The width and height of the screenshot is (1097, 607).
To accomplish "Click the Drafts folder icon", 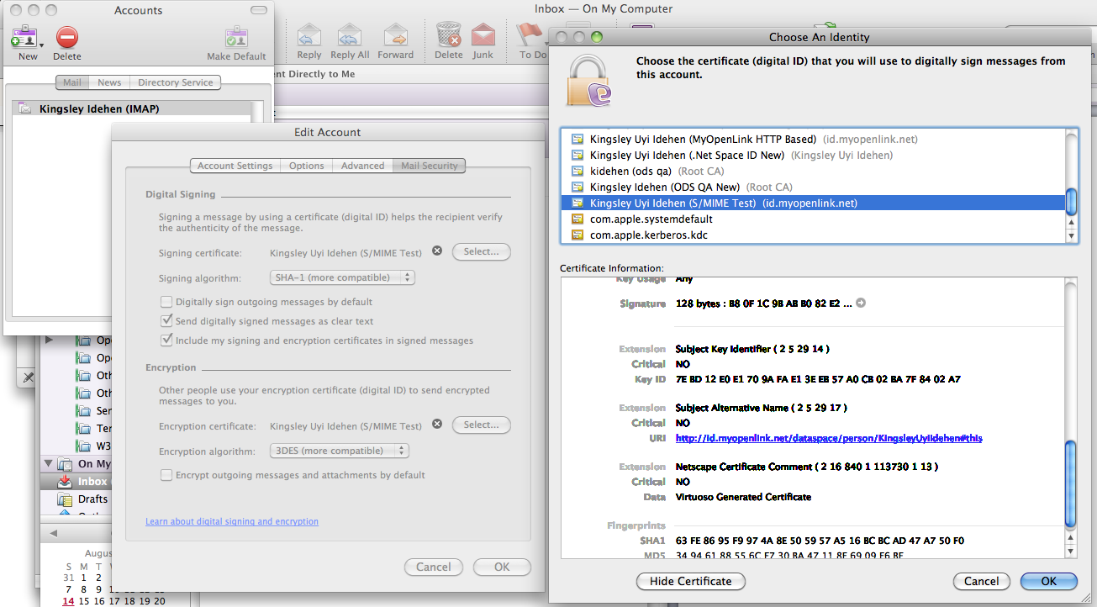I will 65,499.
